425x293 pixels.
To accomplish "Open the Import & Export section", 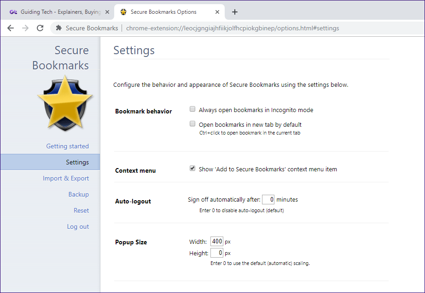I will [66, 178].
